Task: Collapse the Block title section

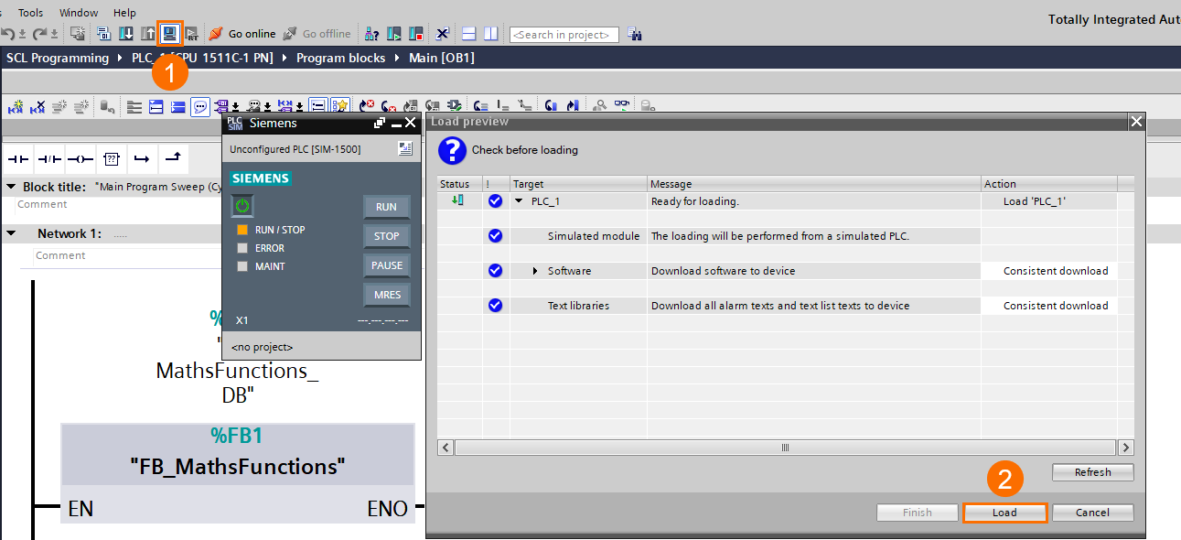Action: pyautogui.click(x=11, y=187)
